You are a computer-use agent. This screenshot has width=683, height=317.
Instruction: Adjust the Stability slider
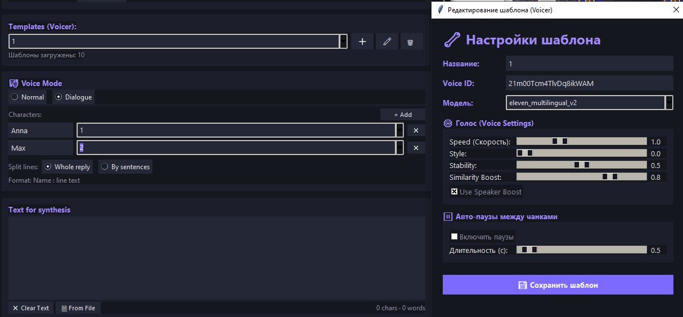(x=582, y=165)
